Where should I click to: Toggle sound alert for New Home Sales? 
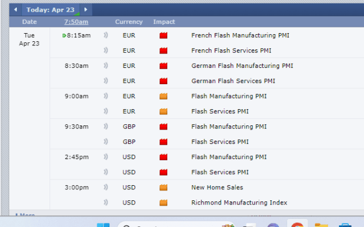click(105, 187)
